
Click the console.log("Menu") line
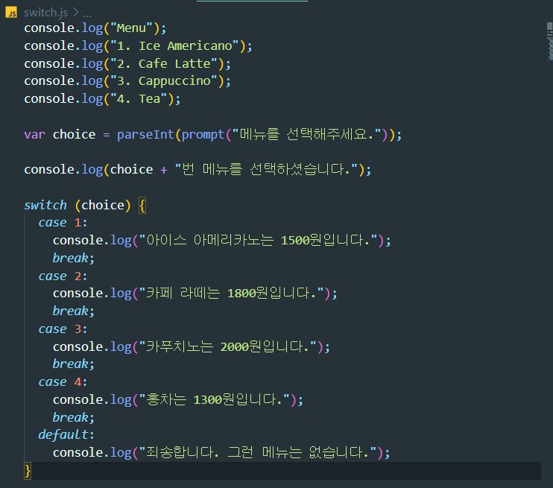pyautogui.click(x=95, y=28)
